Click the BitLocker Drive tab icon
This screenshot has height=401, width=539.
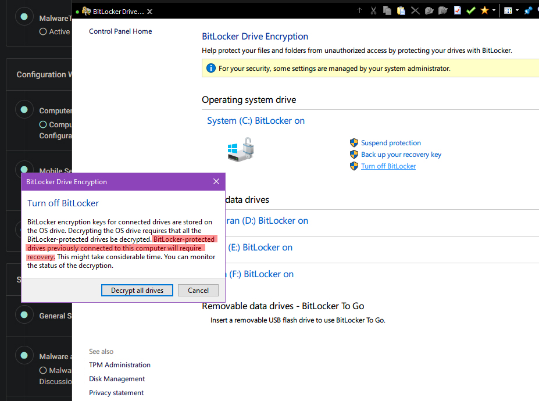coord(87,12)
